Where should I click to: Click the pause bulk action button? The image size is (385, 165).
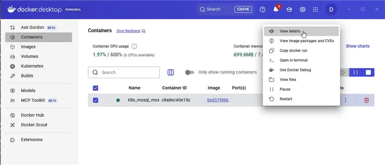coord(355,72)
